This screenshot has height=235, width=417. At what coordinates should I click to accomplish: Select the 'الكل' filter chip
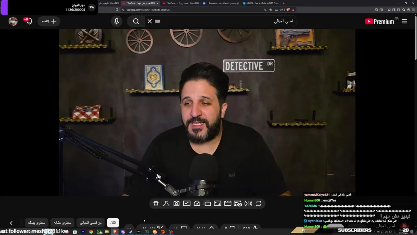pyautogui.click(x=113, y=223)
